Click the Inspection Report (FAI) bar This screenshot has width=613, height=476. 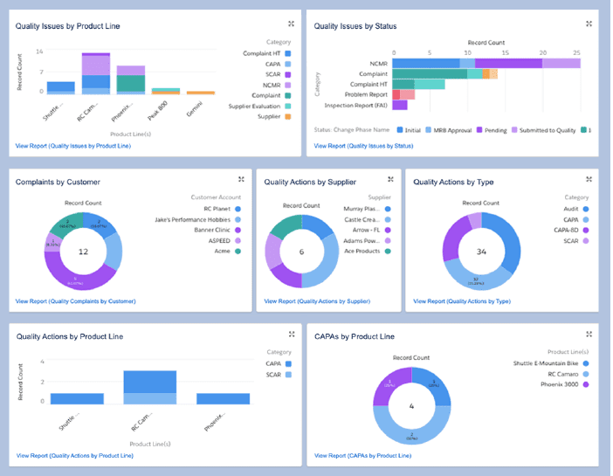tap(400, 105)
